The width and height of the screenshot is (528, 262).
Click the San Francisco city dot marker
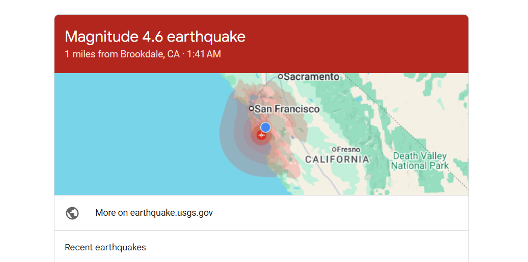pos(251,109)
